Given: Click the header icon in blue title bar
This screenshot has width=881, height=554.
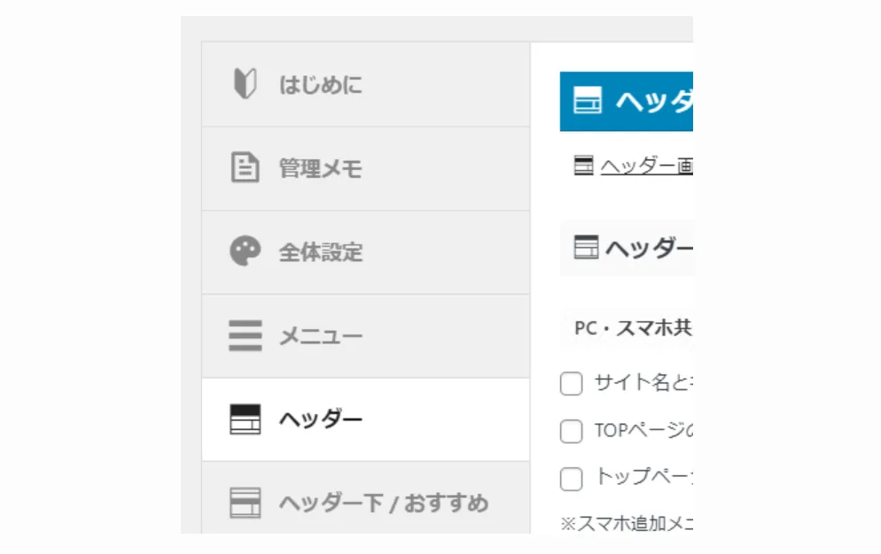Looking at the screenshot, I should tap(589, 100).
